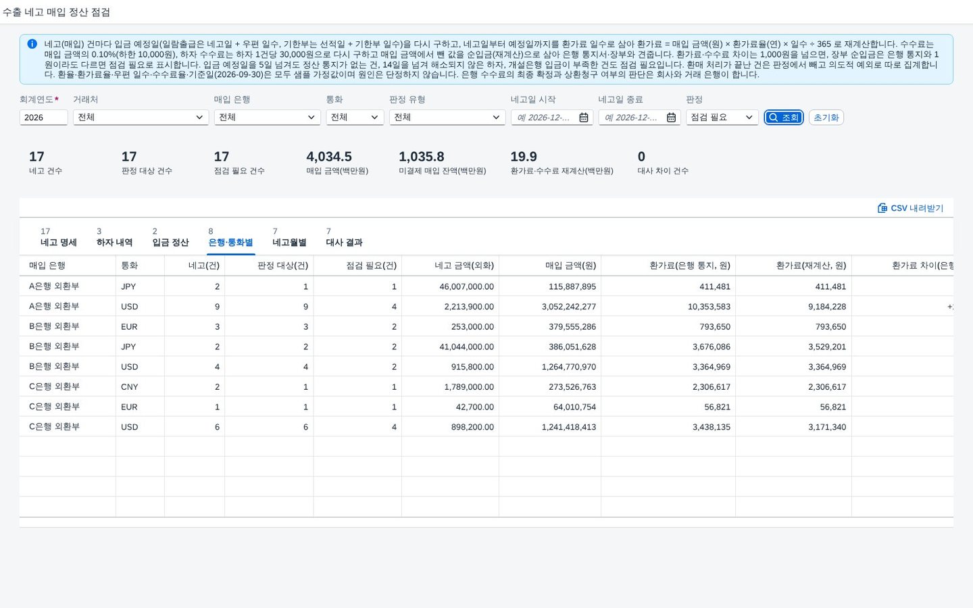973x608 pixels.
Task: Click the 4,034.5 매입 금액 summary figure
Action: pyautogui.click(x=329, y=157)
